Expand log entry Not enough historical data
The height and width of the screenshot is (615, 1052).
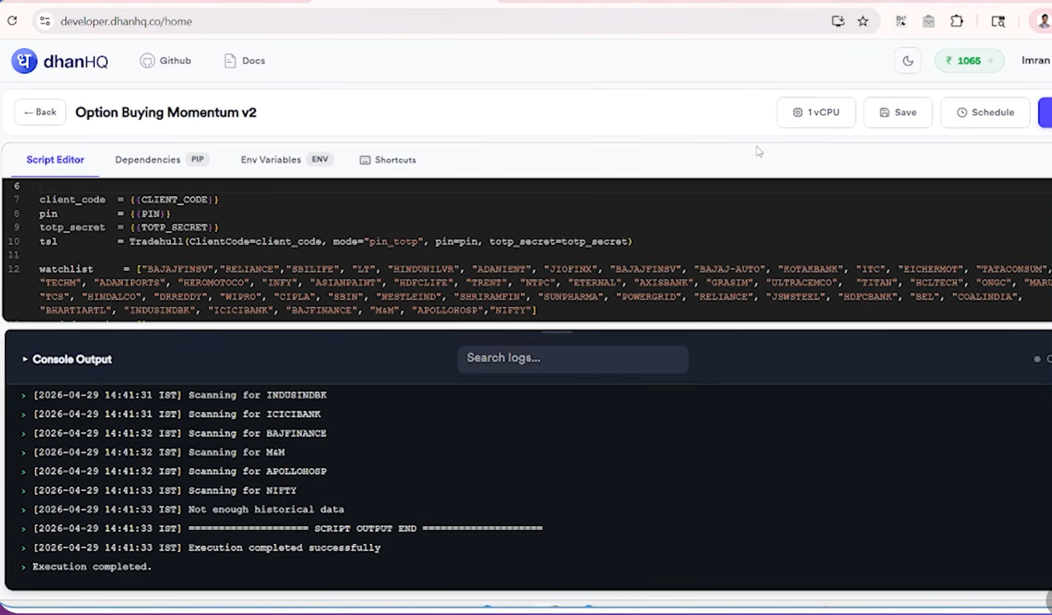coord(24,510)
